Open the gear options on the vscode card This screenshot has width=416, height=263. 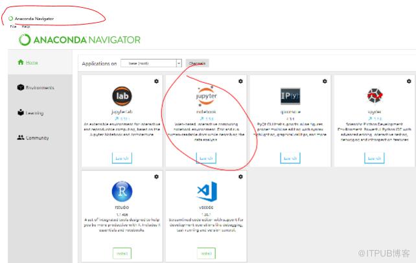point(240,177)
